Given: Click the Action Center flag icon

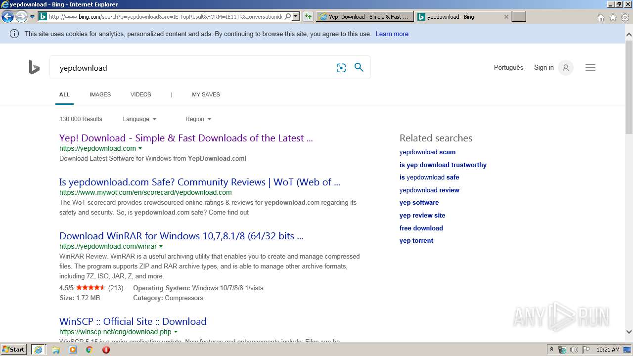Looking at the screenshot, I should click(586, 350).
